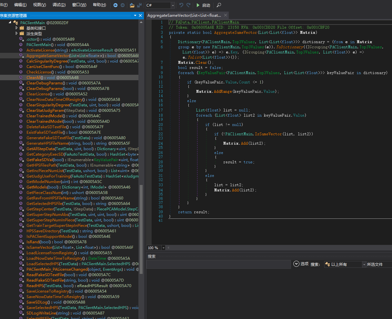Click the save all icon in toolbar
The width and height of the screenshot is (392, 319).
(139, 5)
